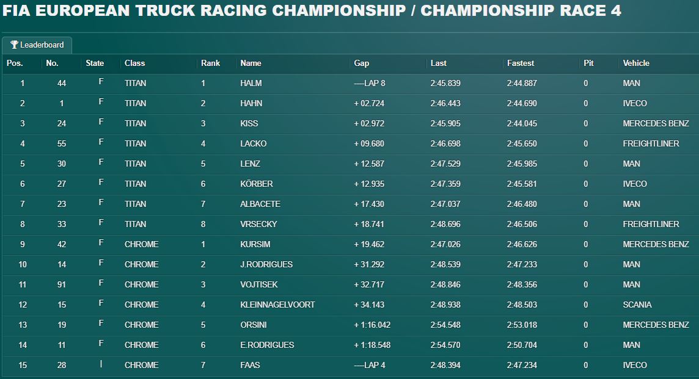The image size is (699, 379).
Task: Click the Vehicle column header
Action: coord(636,63)
